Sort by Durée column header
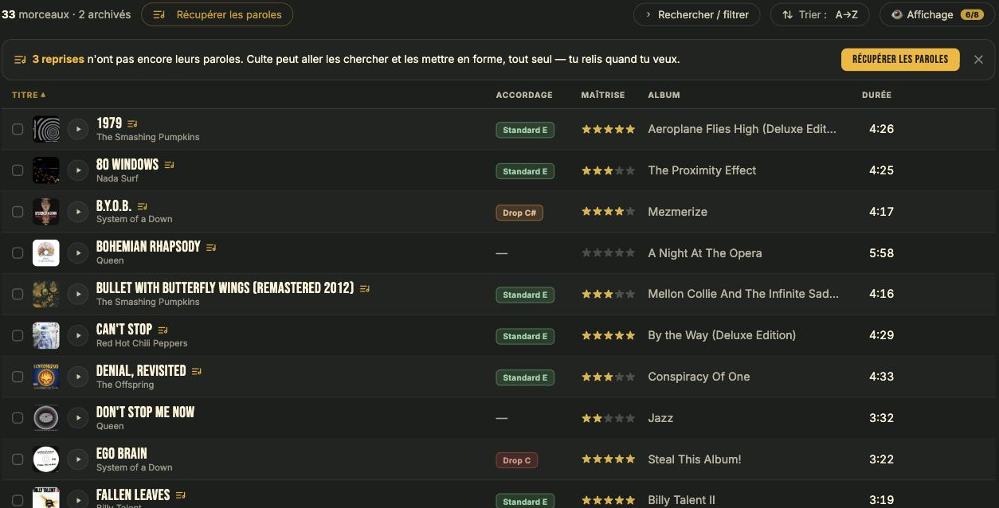Viewport: 999px width, 508px height. pos(876,95)
